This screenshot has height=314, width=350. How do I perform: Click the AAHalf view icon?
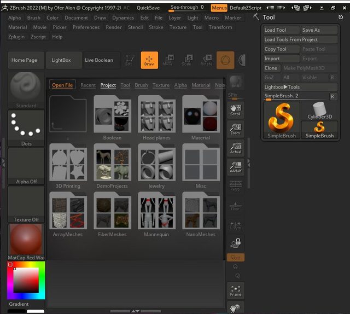pos(235,166)
